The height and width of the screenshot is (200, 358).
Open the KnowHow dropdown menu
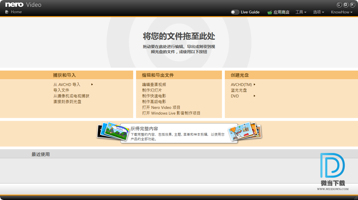tap(342, 12)
